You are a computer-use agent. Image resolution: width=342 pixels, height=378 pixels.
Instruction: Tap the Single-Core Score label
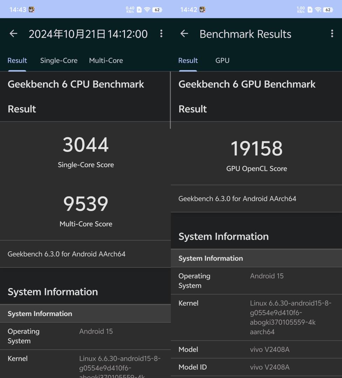click(86, 164)
